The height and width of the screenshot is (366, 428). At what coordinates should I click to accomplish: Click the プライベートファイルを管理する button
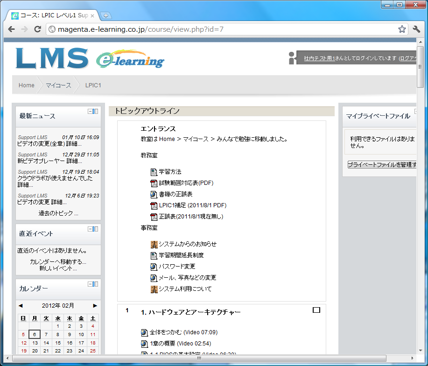[382, 165]
